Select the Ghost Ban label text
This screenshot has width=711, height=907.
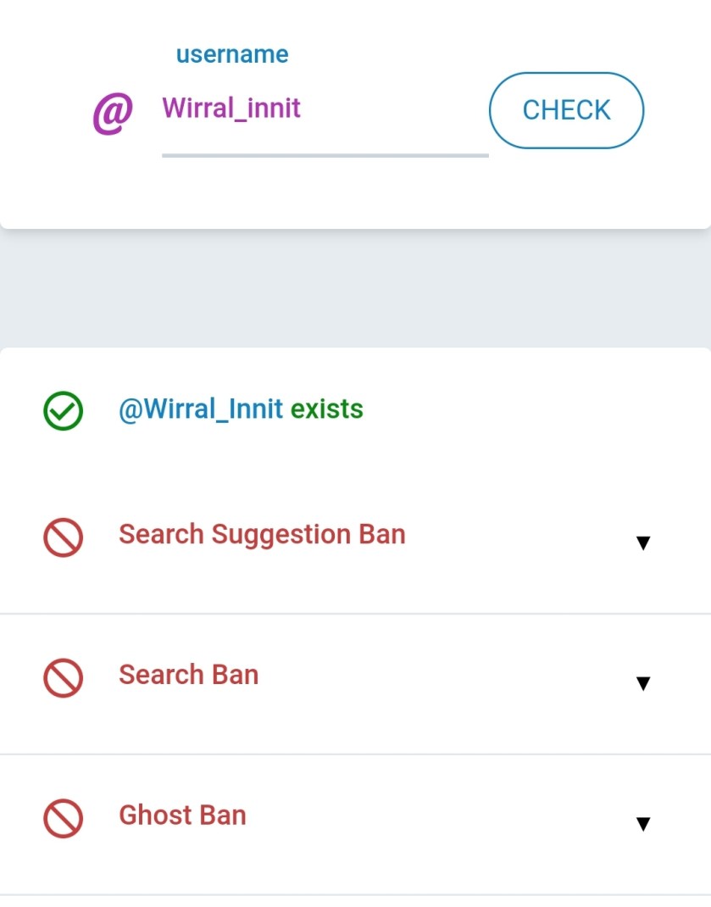click(182, 815)
